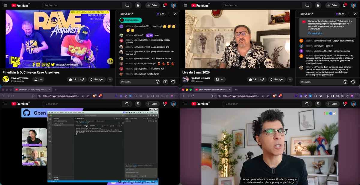
Task: Expand notification bell dropdown for Rave Anywhere channel
Action: click(x=38, y=79)
